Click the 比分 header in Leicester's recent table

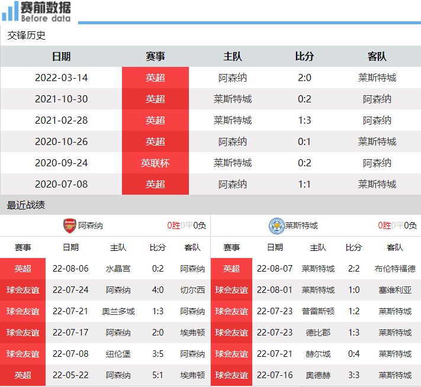[353, 247]
